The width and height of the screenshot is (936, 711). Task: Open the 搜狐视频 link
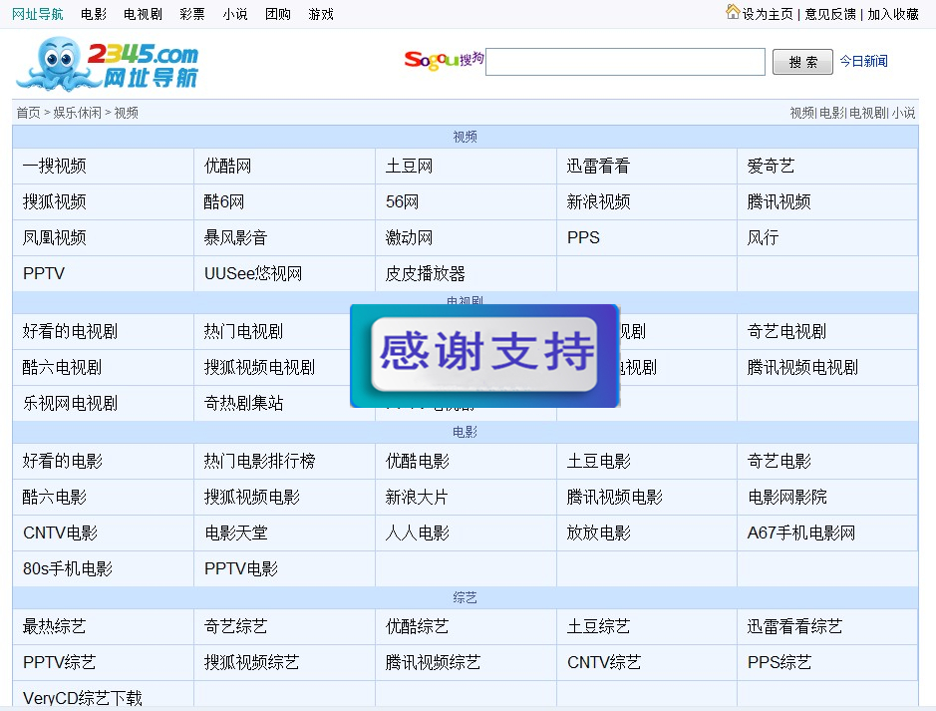coord(54,201)
